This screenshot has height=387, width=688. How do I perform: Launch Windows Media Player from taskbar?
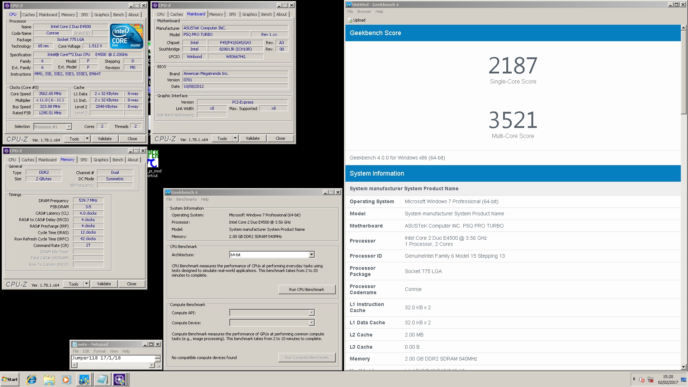pos(66,379)
